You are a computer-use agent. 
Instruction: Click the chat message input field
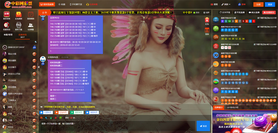click(117, 126)
